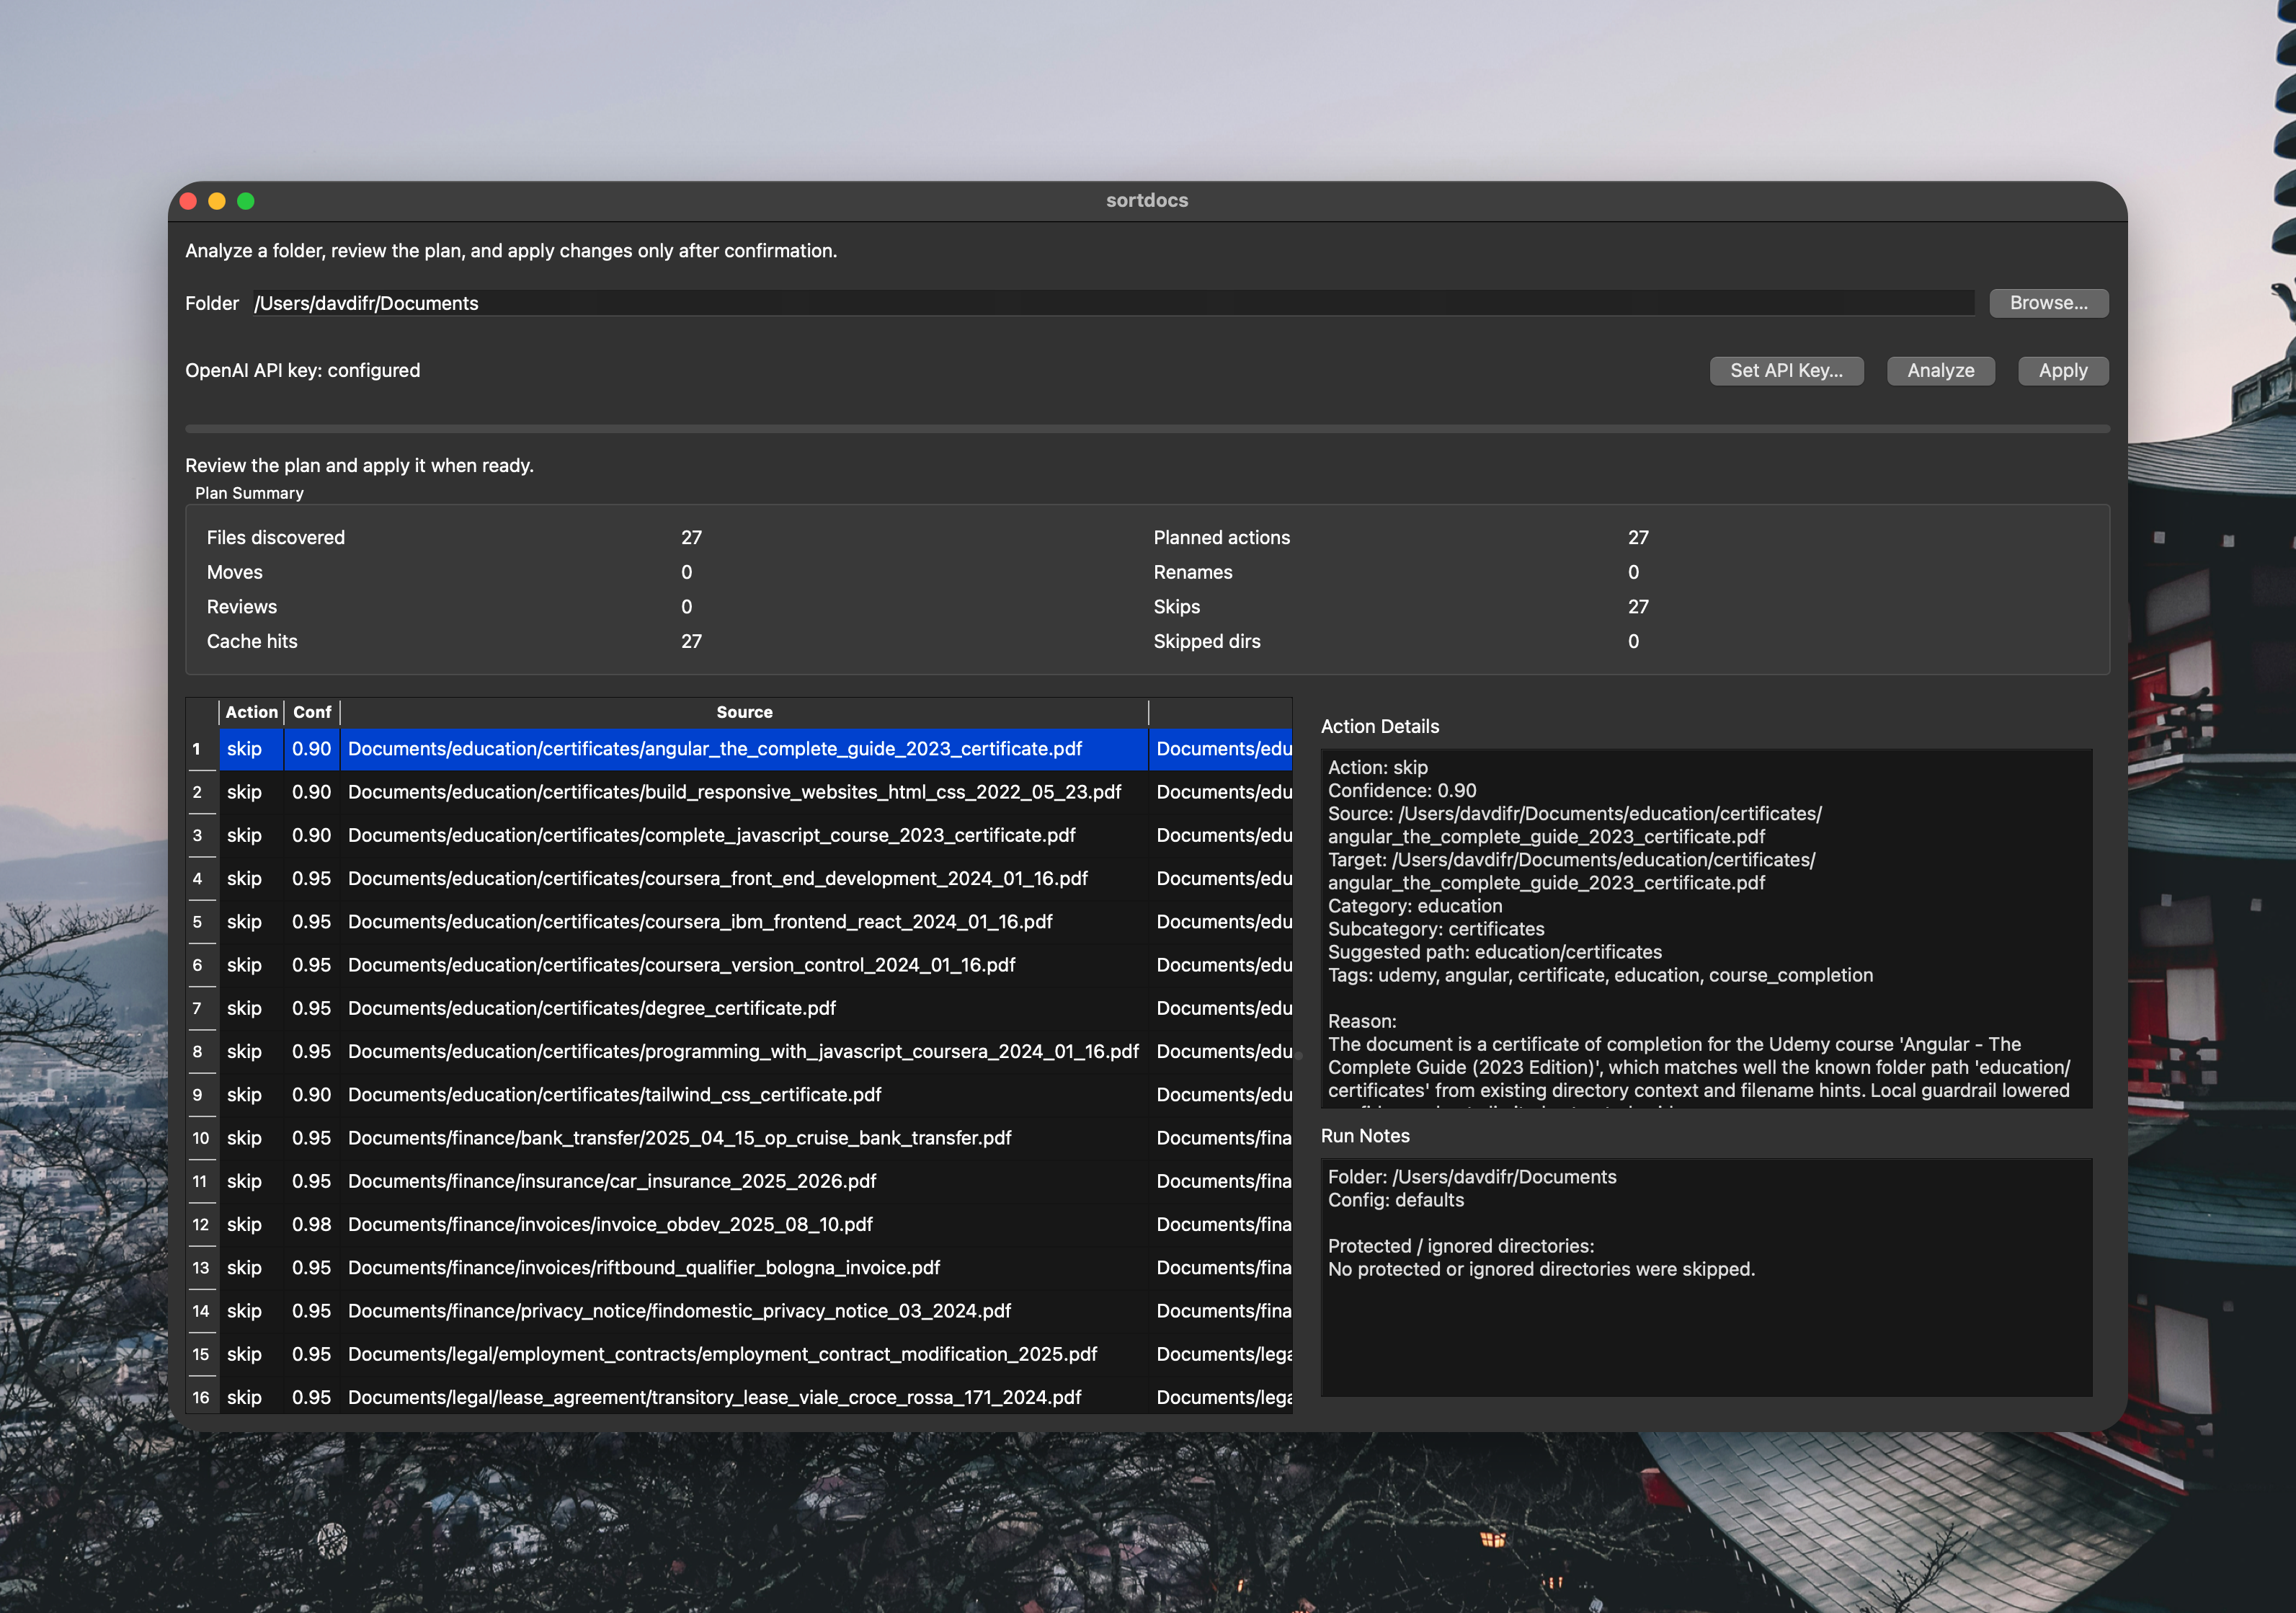This screenshot has width=2296, height=1613.
Task: Select the riftbound_qualifier_bologna_invoice.pdf row
Action: [x=644, y=1267]
